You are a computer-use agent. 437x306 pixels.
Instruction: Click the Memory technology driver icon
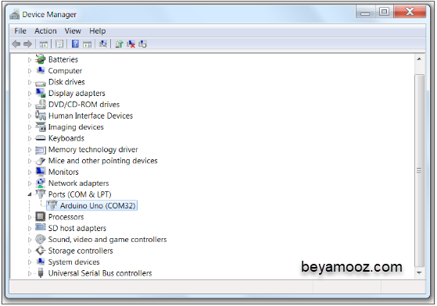pyautogui.click(x=41, y=150)
